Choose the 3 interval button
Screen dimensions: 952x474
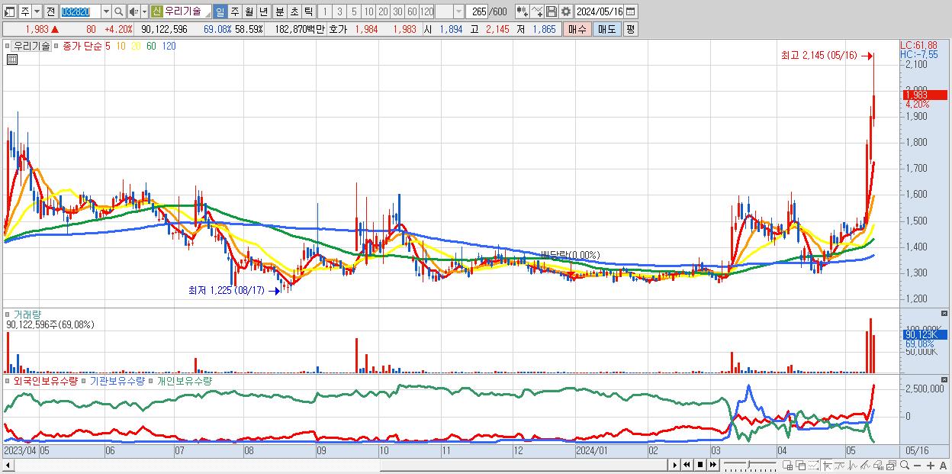[339, 11]
